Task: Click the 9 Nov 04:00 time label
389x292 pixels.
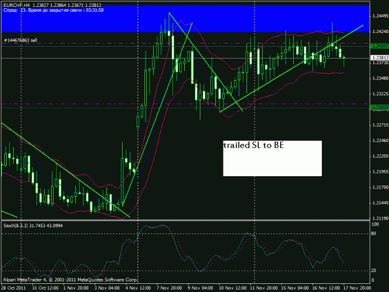Action: tap(200, 288)
